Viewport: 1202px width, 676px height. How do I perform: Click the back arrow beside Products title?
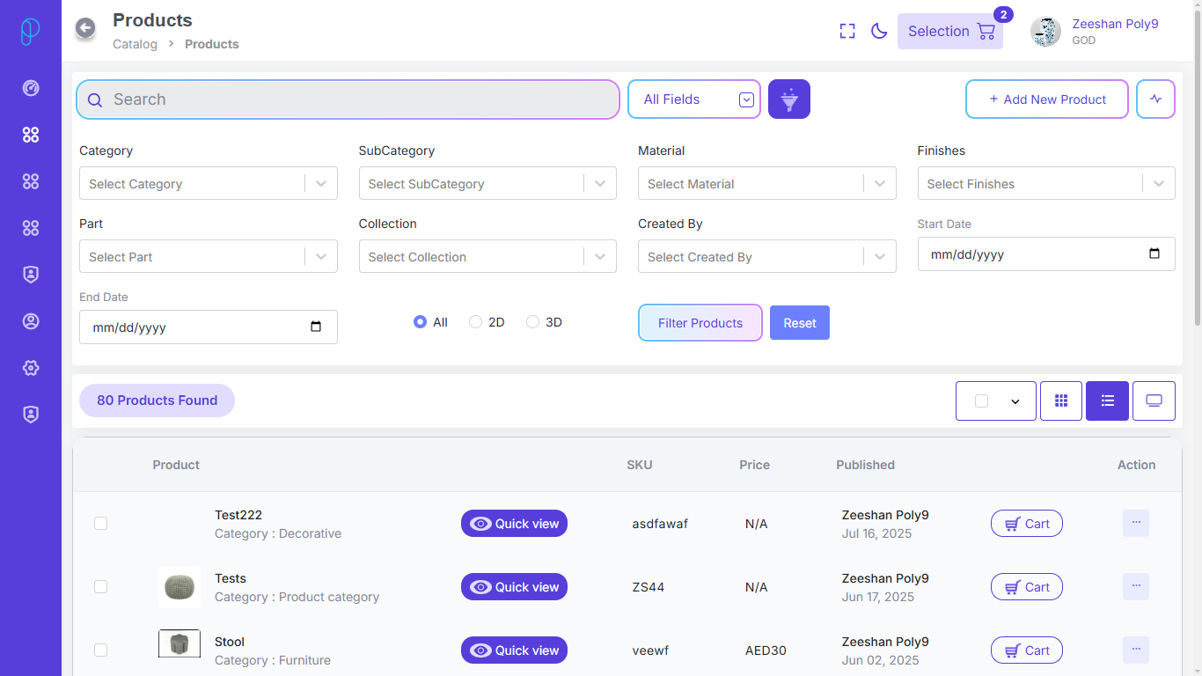coord(85,29)
